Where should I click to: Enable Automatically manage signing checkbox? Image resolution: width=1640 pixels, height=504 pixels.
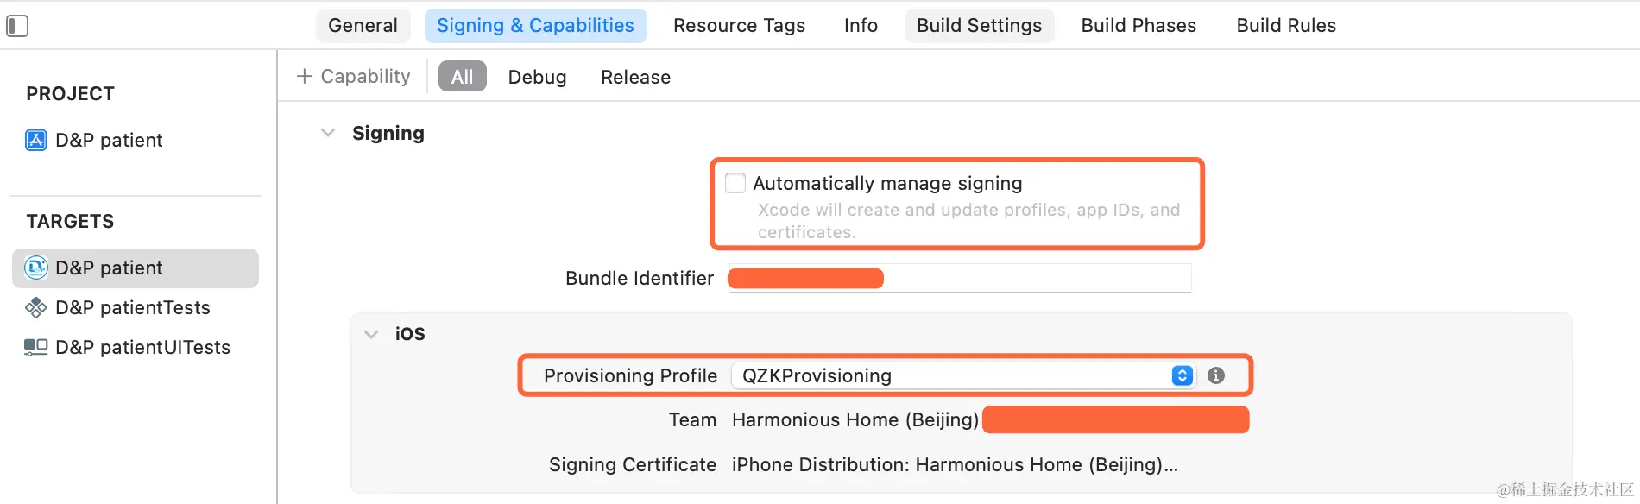[735, 183]
